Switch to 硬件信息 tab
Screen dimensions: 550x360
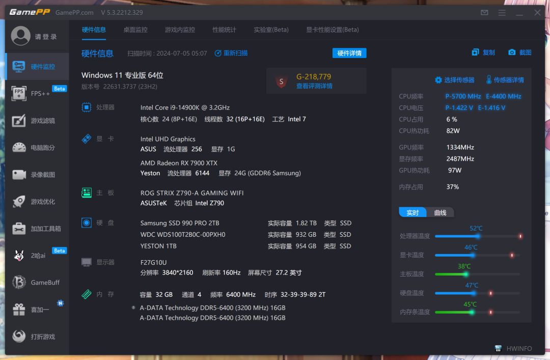coord(94,30)
